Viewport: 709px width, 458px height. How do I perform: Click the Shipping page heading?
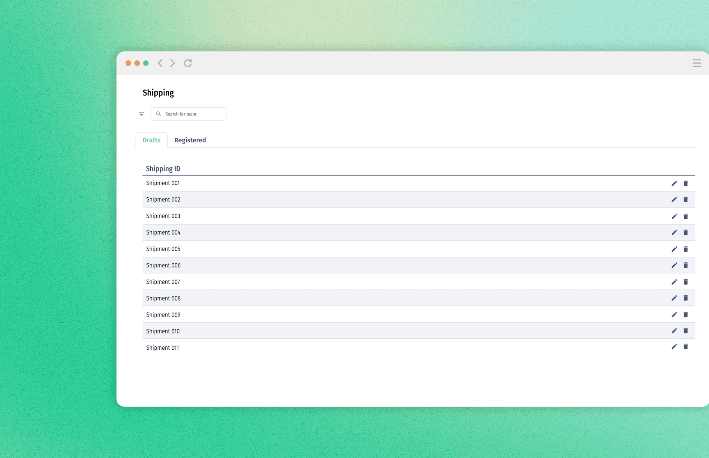point(158,93)
